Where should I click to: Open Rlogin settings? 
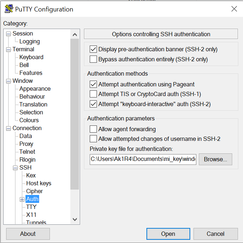pos(28,159)
